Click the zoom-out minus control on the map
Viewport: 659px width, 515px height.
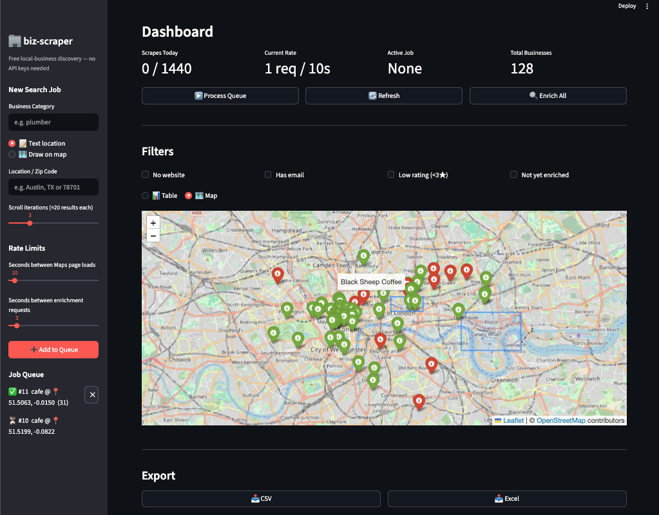pyautogui.click(x=153, y=235)
